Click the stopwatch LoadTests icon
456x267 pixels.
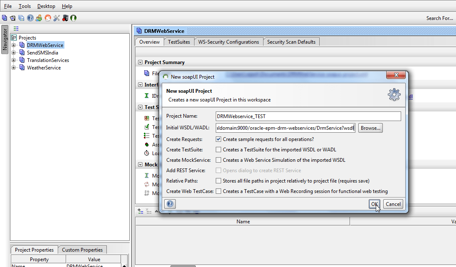coord(147,153)
